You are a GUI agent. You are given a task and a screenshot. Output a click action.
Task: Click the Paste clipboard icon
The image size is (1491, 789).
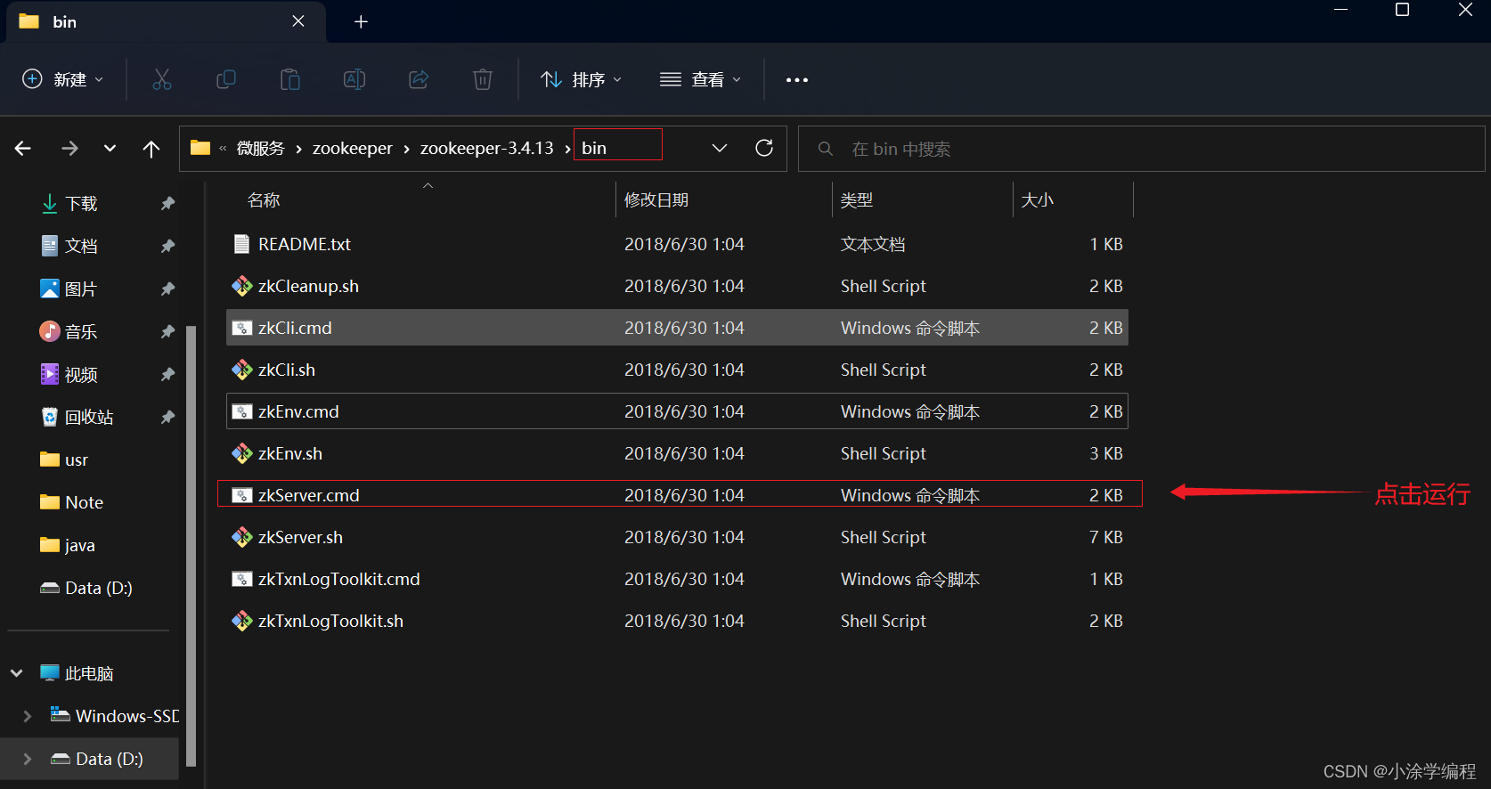[x=290, y=79]
